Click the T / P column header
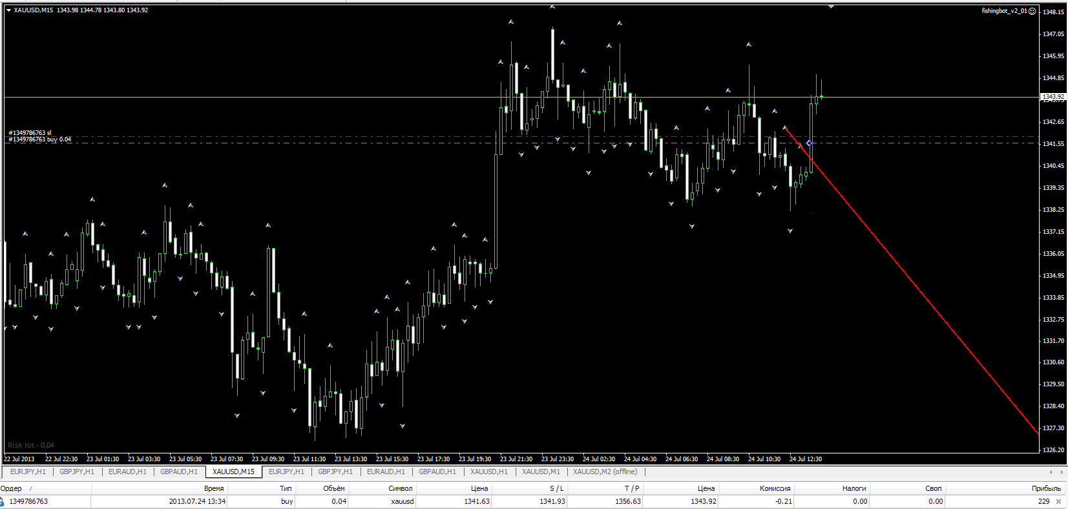The width and height of the screenshot is (1068, 509). 632,488
